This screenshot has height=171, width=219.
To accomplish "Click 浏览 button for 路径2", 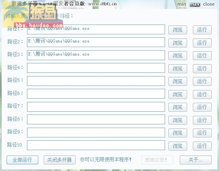I will coord(177,43).
